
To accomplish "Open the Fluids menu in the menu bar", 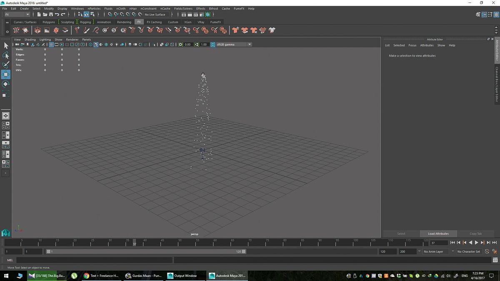I will pyautogui.click(x=108, y=8).
